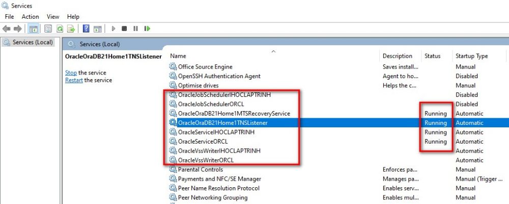Open Properties toolbar icon
The image size is (509, 204).
point(48,29)
